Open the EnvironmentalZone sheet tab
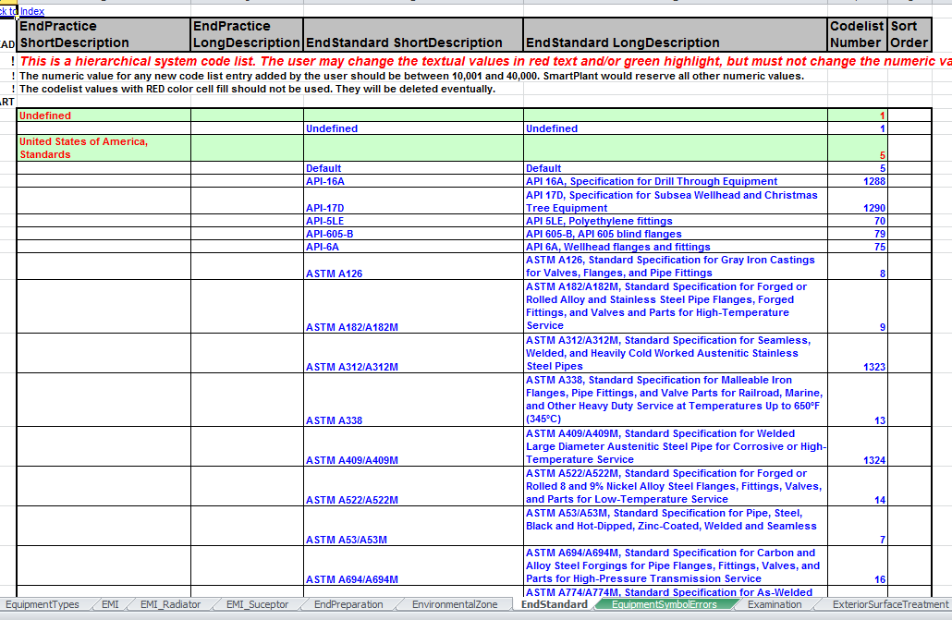The height and width of the screenshot is (620, 952). point(455,604)
